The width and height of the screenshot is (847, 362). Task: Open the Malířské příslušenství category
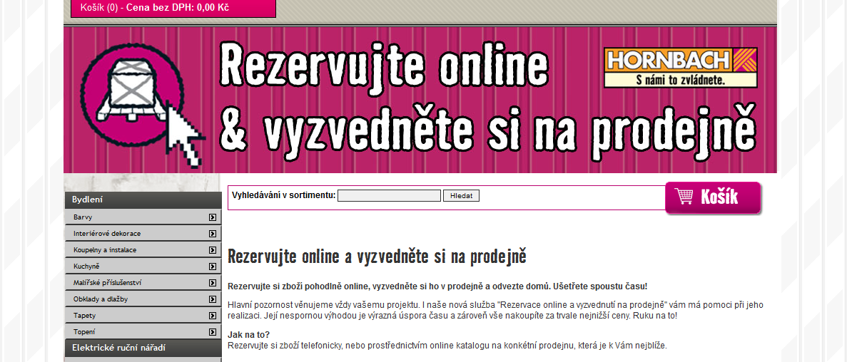(x=143, y=283)
